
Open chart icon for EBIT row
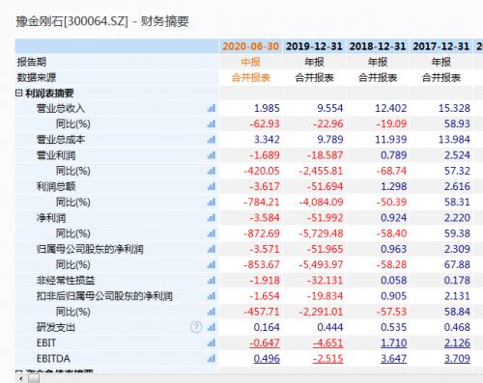tap(212, 343)
